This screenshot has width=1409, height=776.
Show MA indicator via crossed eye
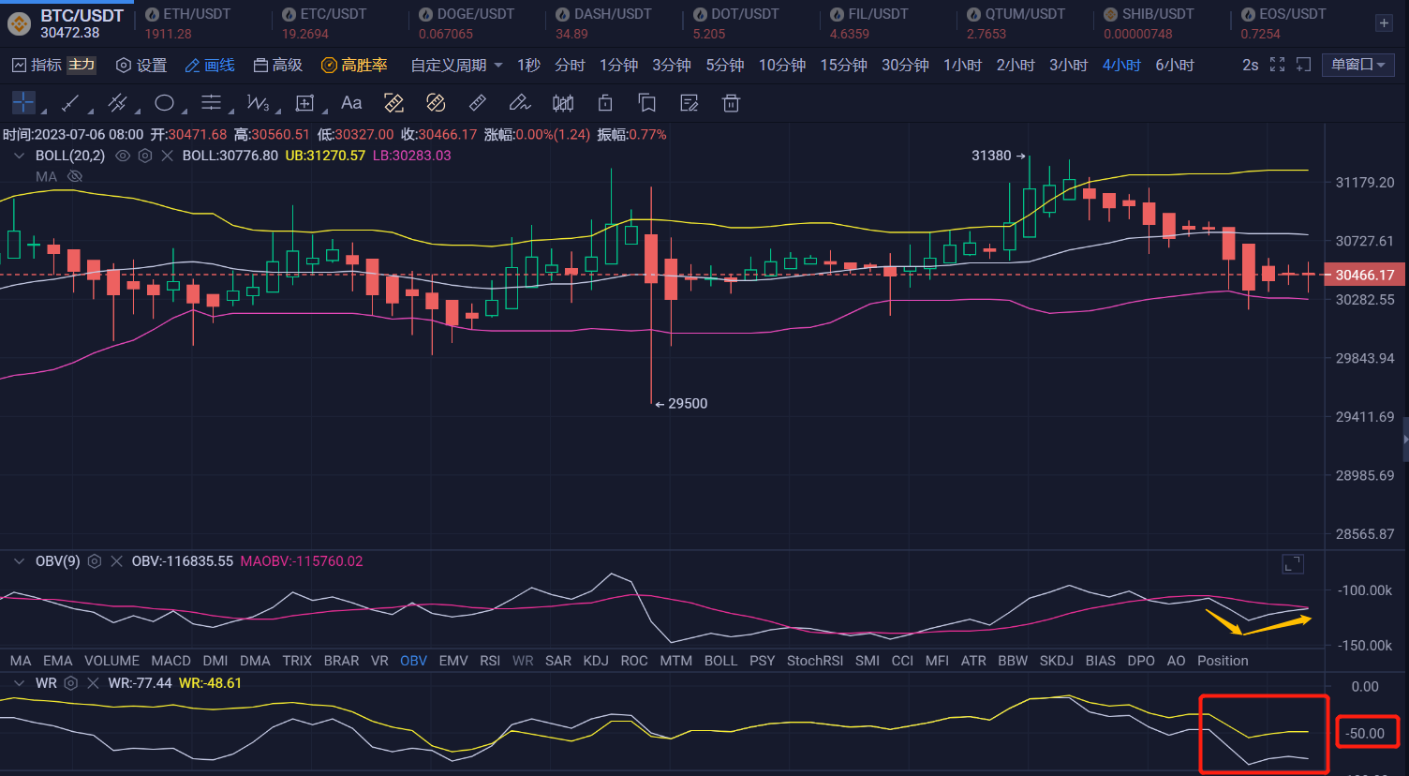(75, 176)
